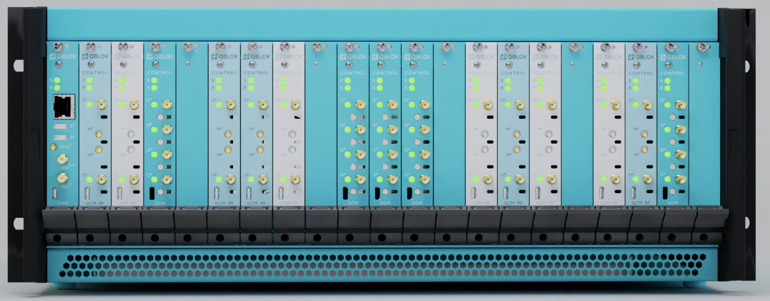770x301 pixels.
Task: Click QBLOX logo on QCM-RF module beside the CMM
Action: (95, 56)
